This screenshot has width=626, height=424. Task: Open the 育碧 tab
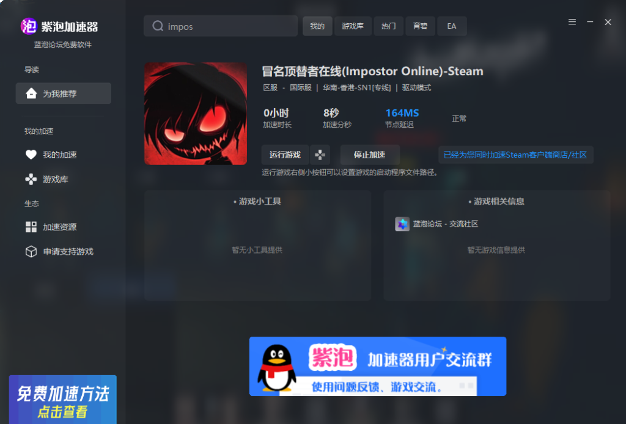click(x=421, y=26)
